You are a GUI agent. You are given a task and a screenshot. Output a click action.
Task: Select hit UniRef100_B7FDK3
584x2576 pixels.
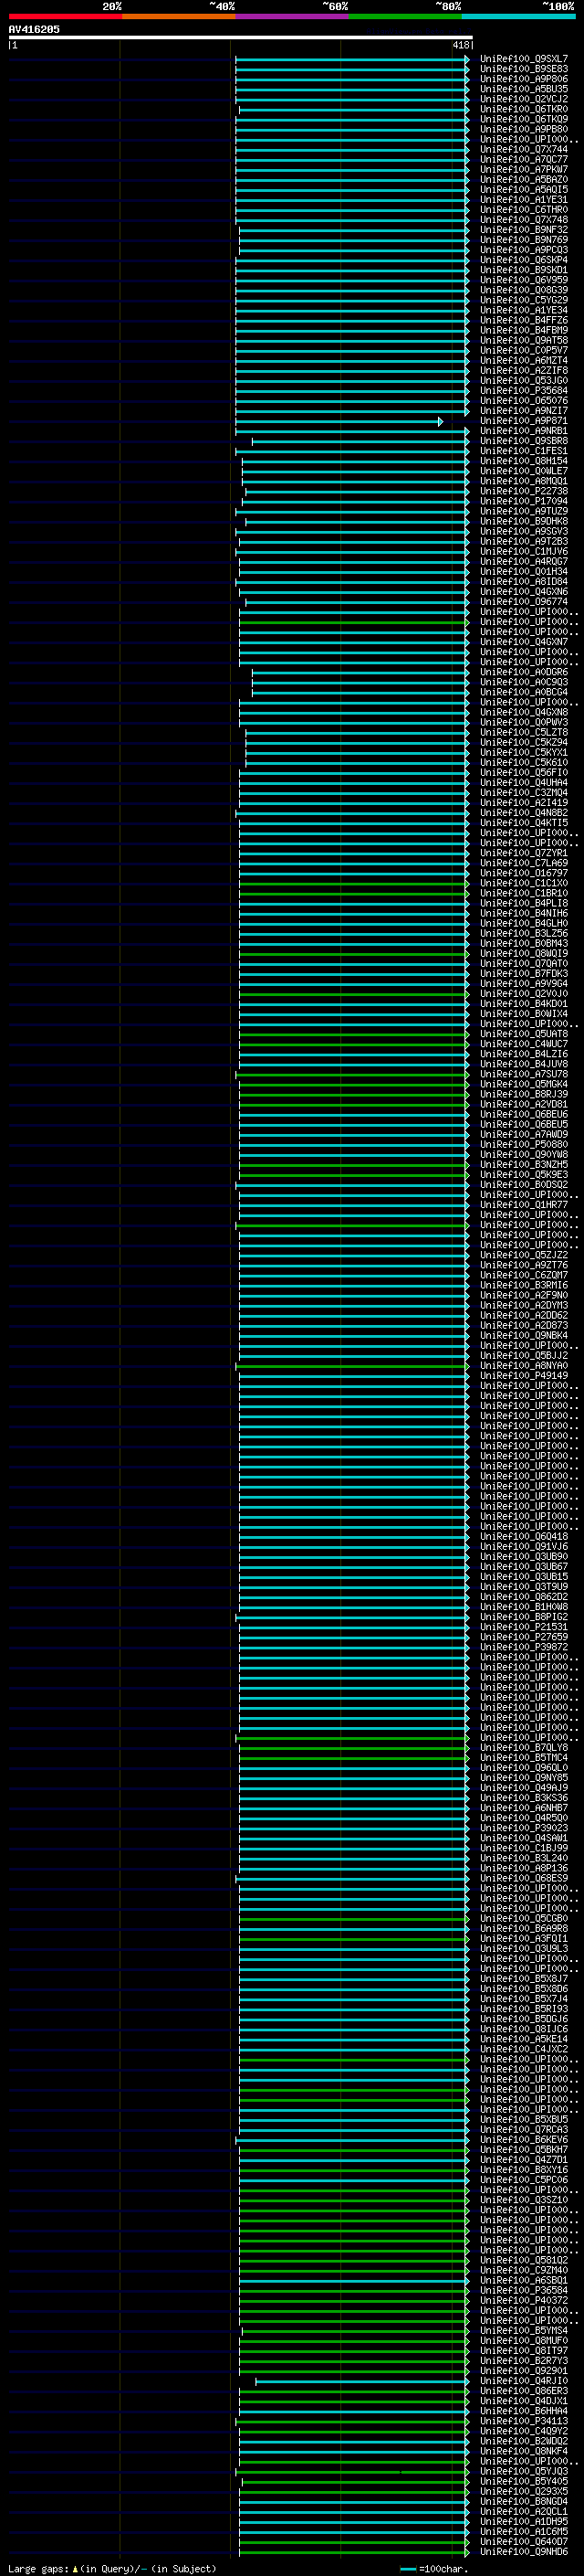click(x=523, y=974)
